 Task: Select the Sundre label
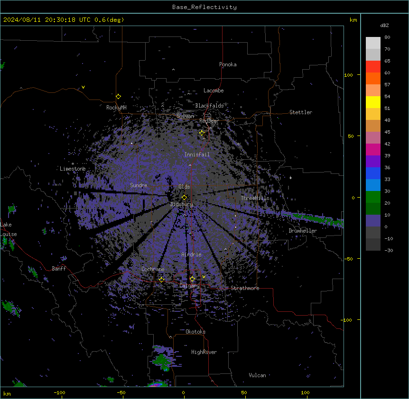click(x=139, y=185)
